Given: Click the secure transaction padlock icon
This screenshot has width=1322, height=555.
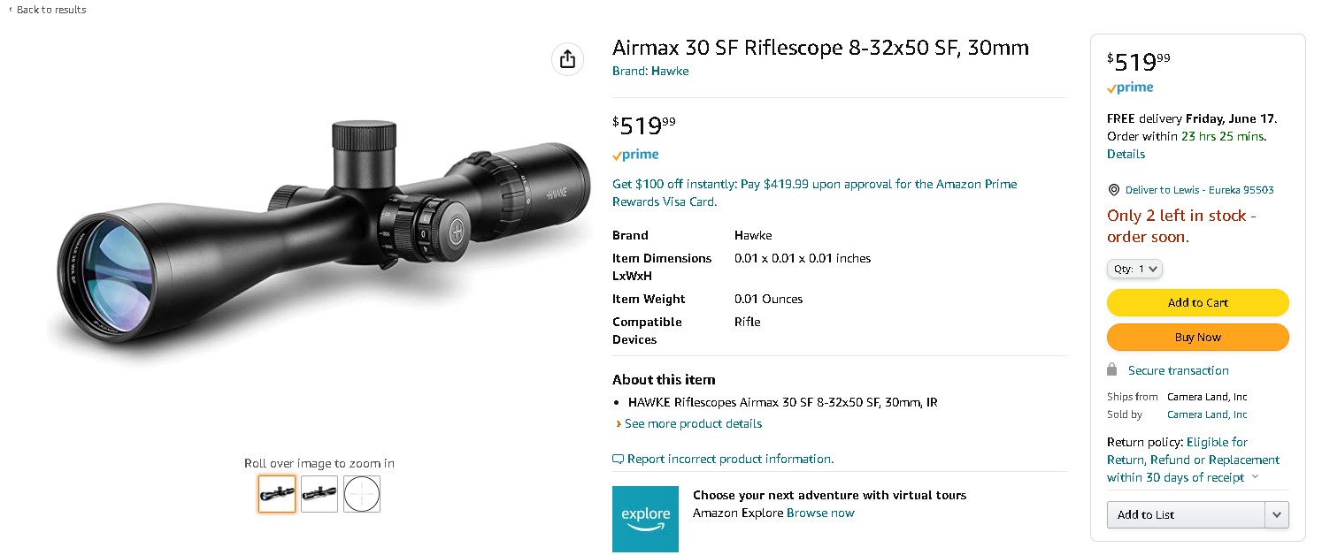Looking at the screenshot, I should [x=1112, y=369].
